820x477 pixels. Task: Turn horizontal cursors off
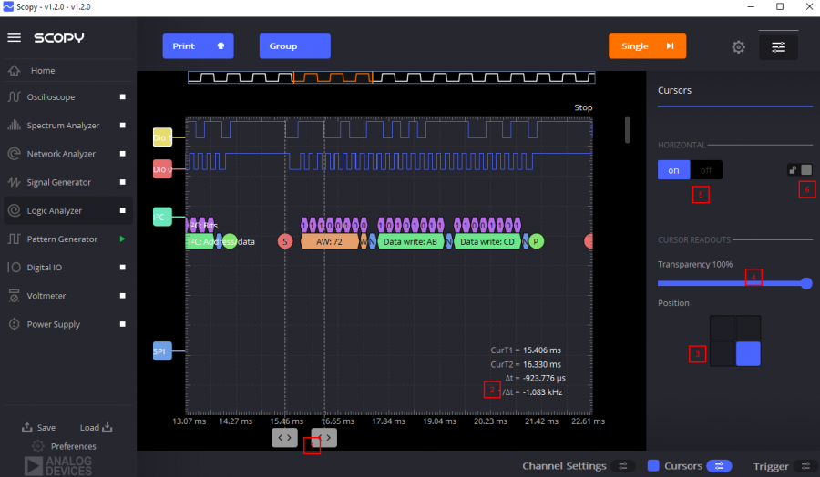tap(706, 170)
